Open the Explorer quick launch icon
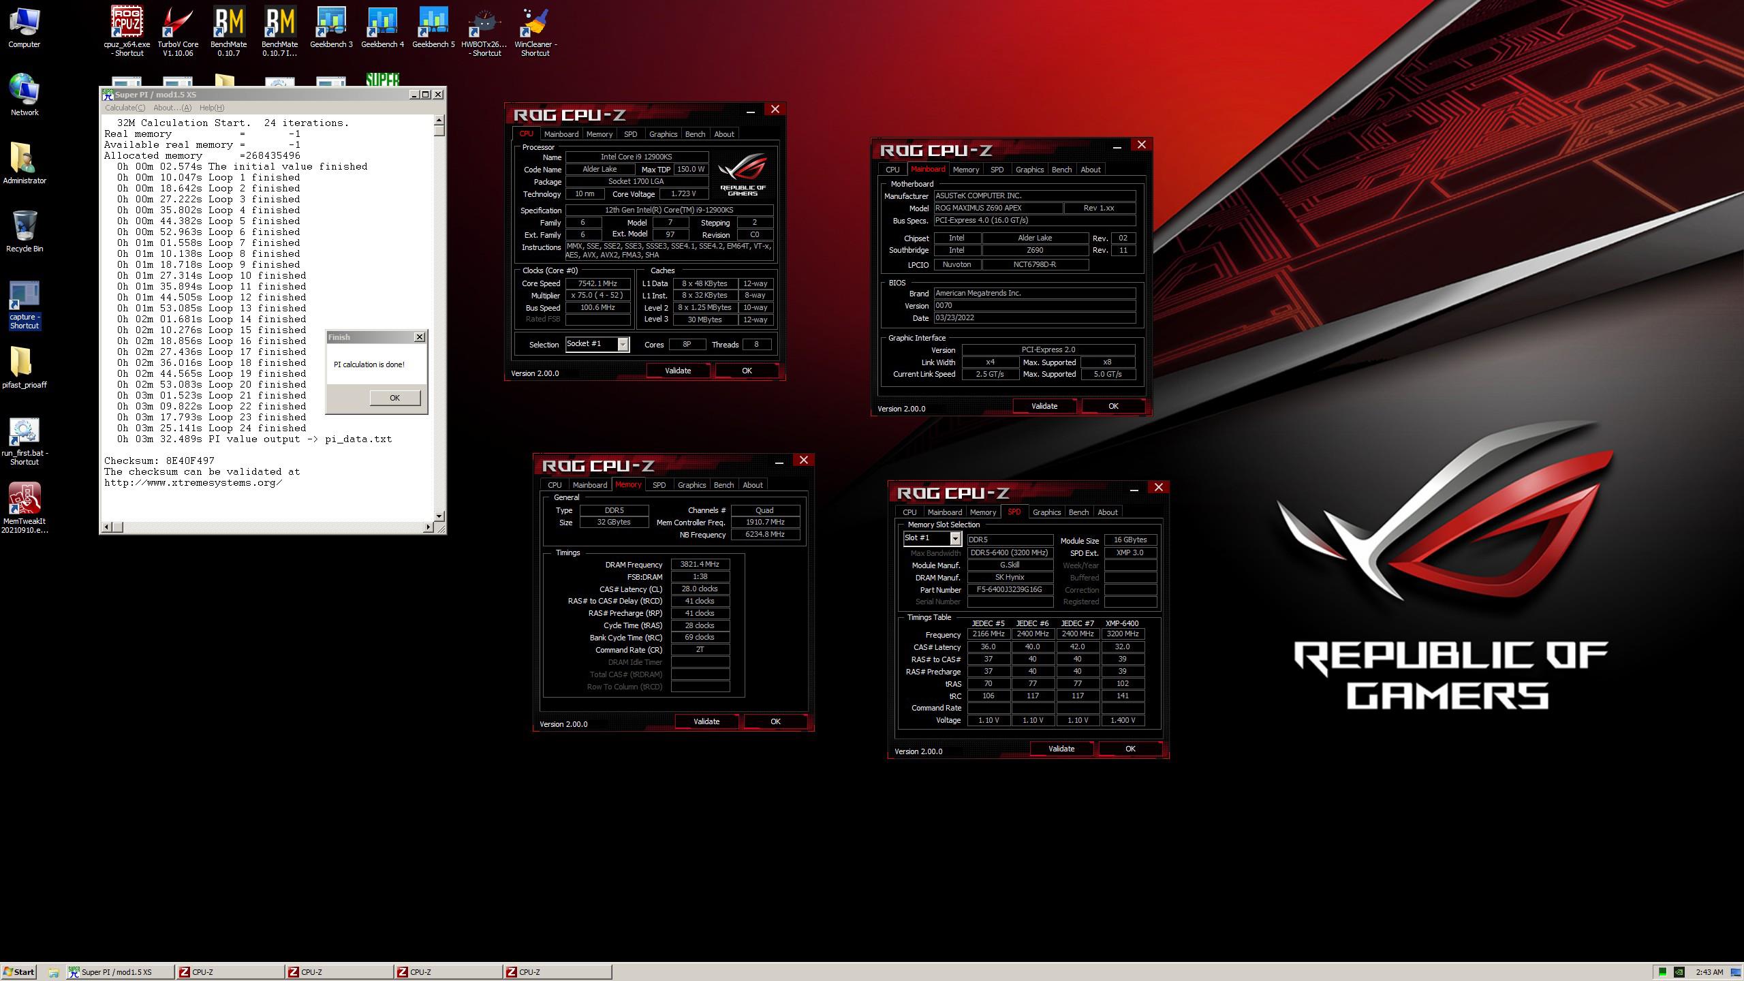Screen dimensions: 1744x981 (53, 972)
